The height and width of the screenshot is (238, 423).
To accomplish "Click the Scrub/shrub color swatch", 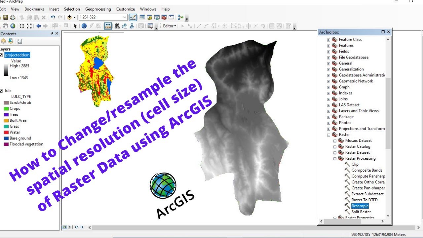I will click(6, 102).
